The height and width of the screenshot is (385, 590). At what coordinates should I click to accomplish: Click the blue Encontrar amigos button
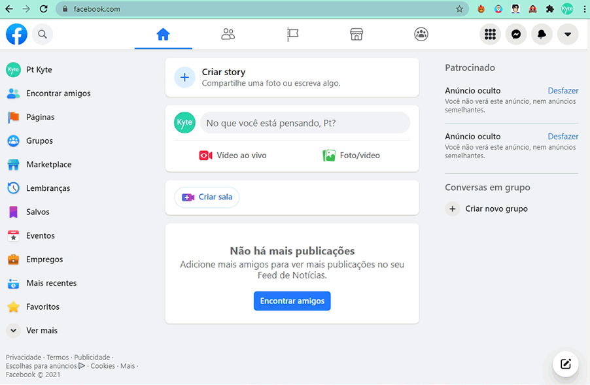(292, 301)
